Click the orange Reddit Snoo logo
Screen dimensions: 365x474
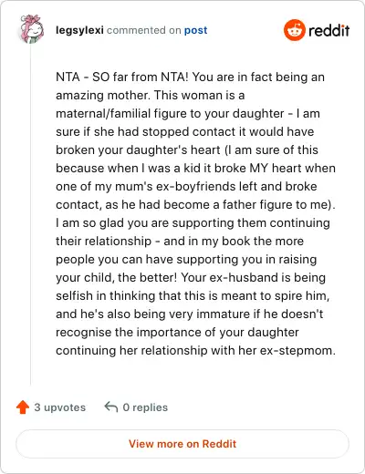pyautogui.click(x=294, y=30)
